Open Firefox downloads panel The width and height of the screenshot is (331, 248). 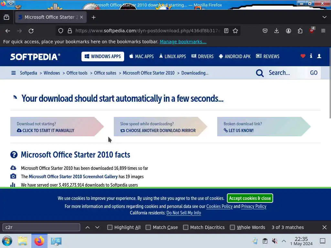coord(277,31)
